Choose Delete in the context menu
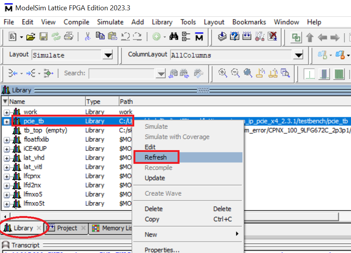The width and height of the screenshot is (351, 253). point(188,209)
